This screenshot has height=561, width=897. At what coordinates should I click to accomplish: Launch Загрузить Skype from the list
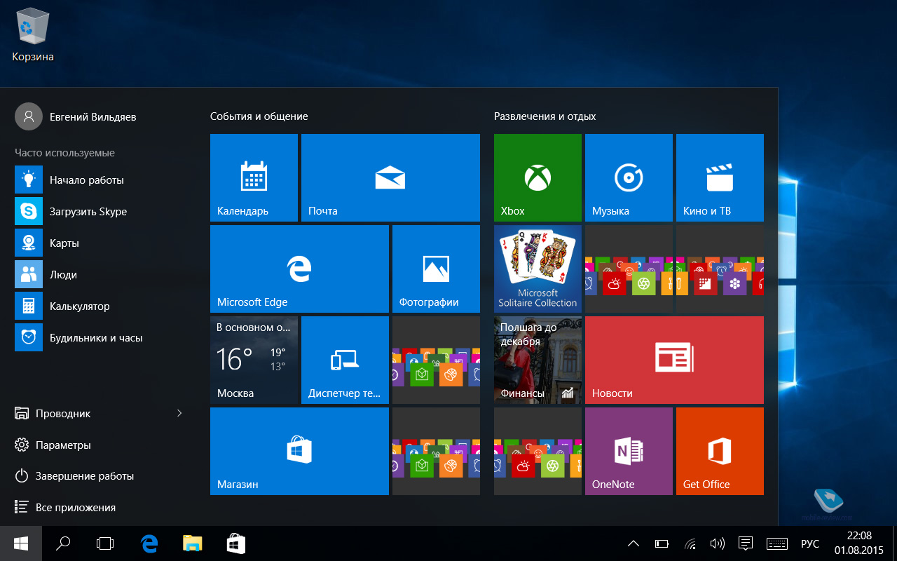click(98, 212)
